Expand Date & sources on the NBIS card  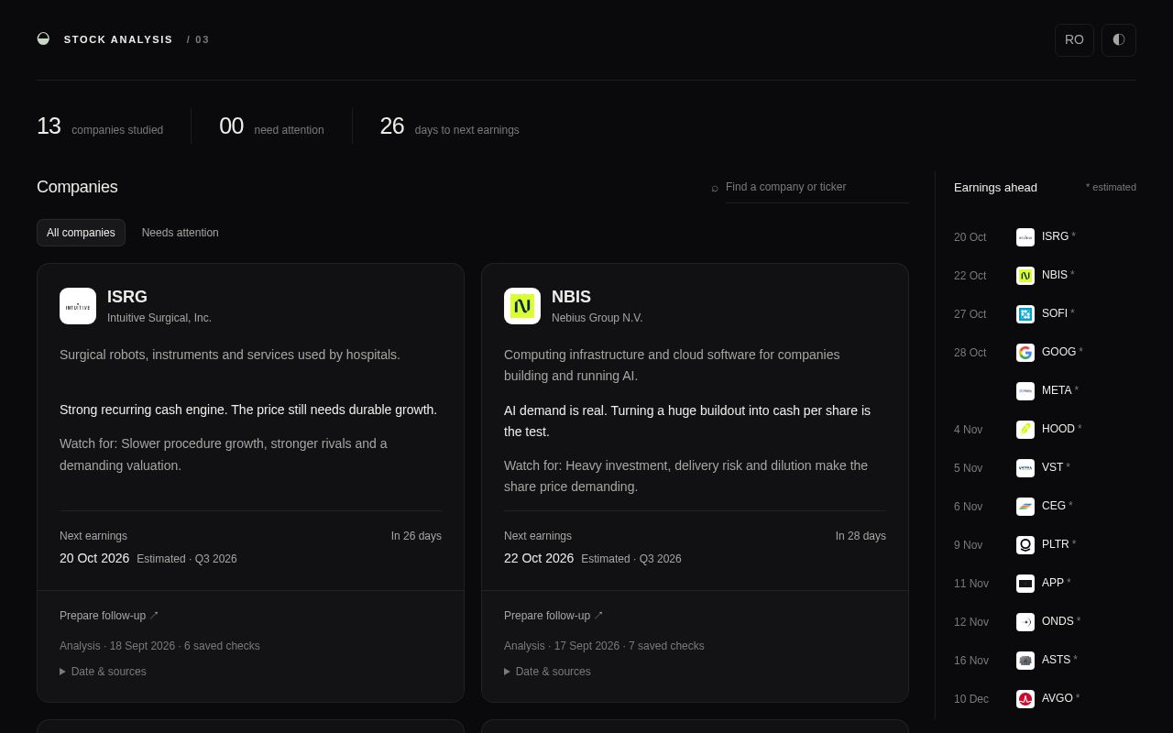[547, 672]
